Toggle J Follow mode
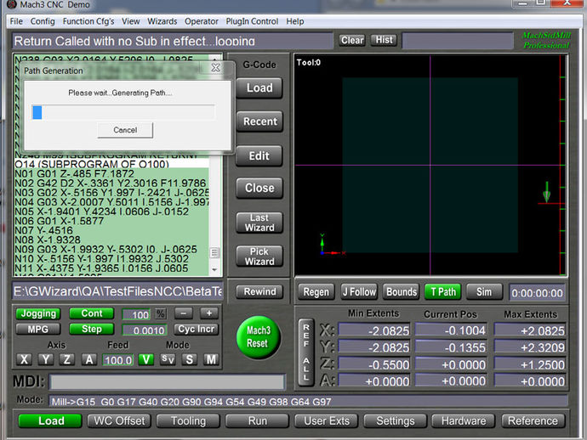This screenshot has width=587, height=440. click(359, 292)
